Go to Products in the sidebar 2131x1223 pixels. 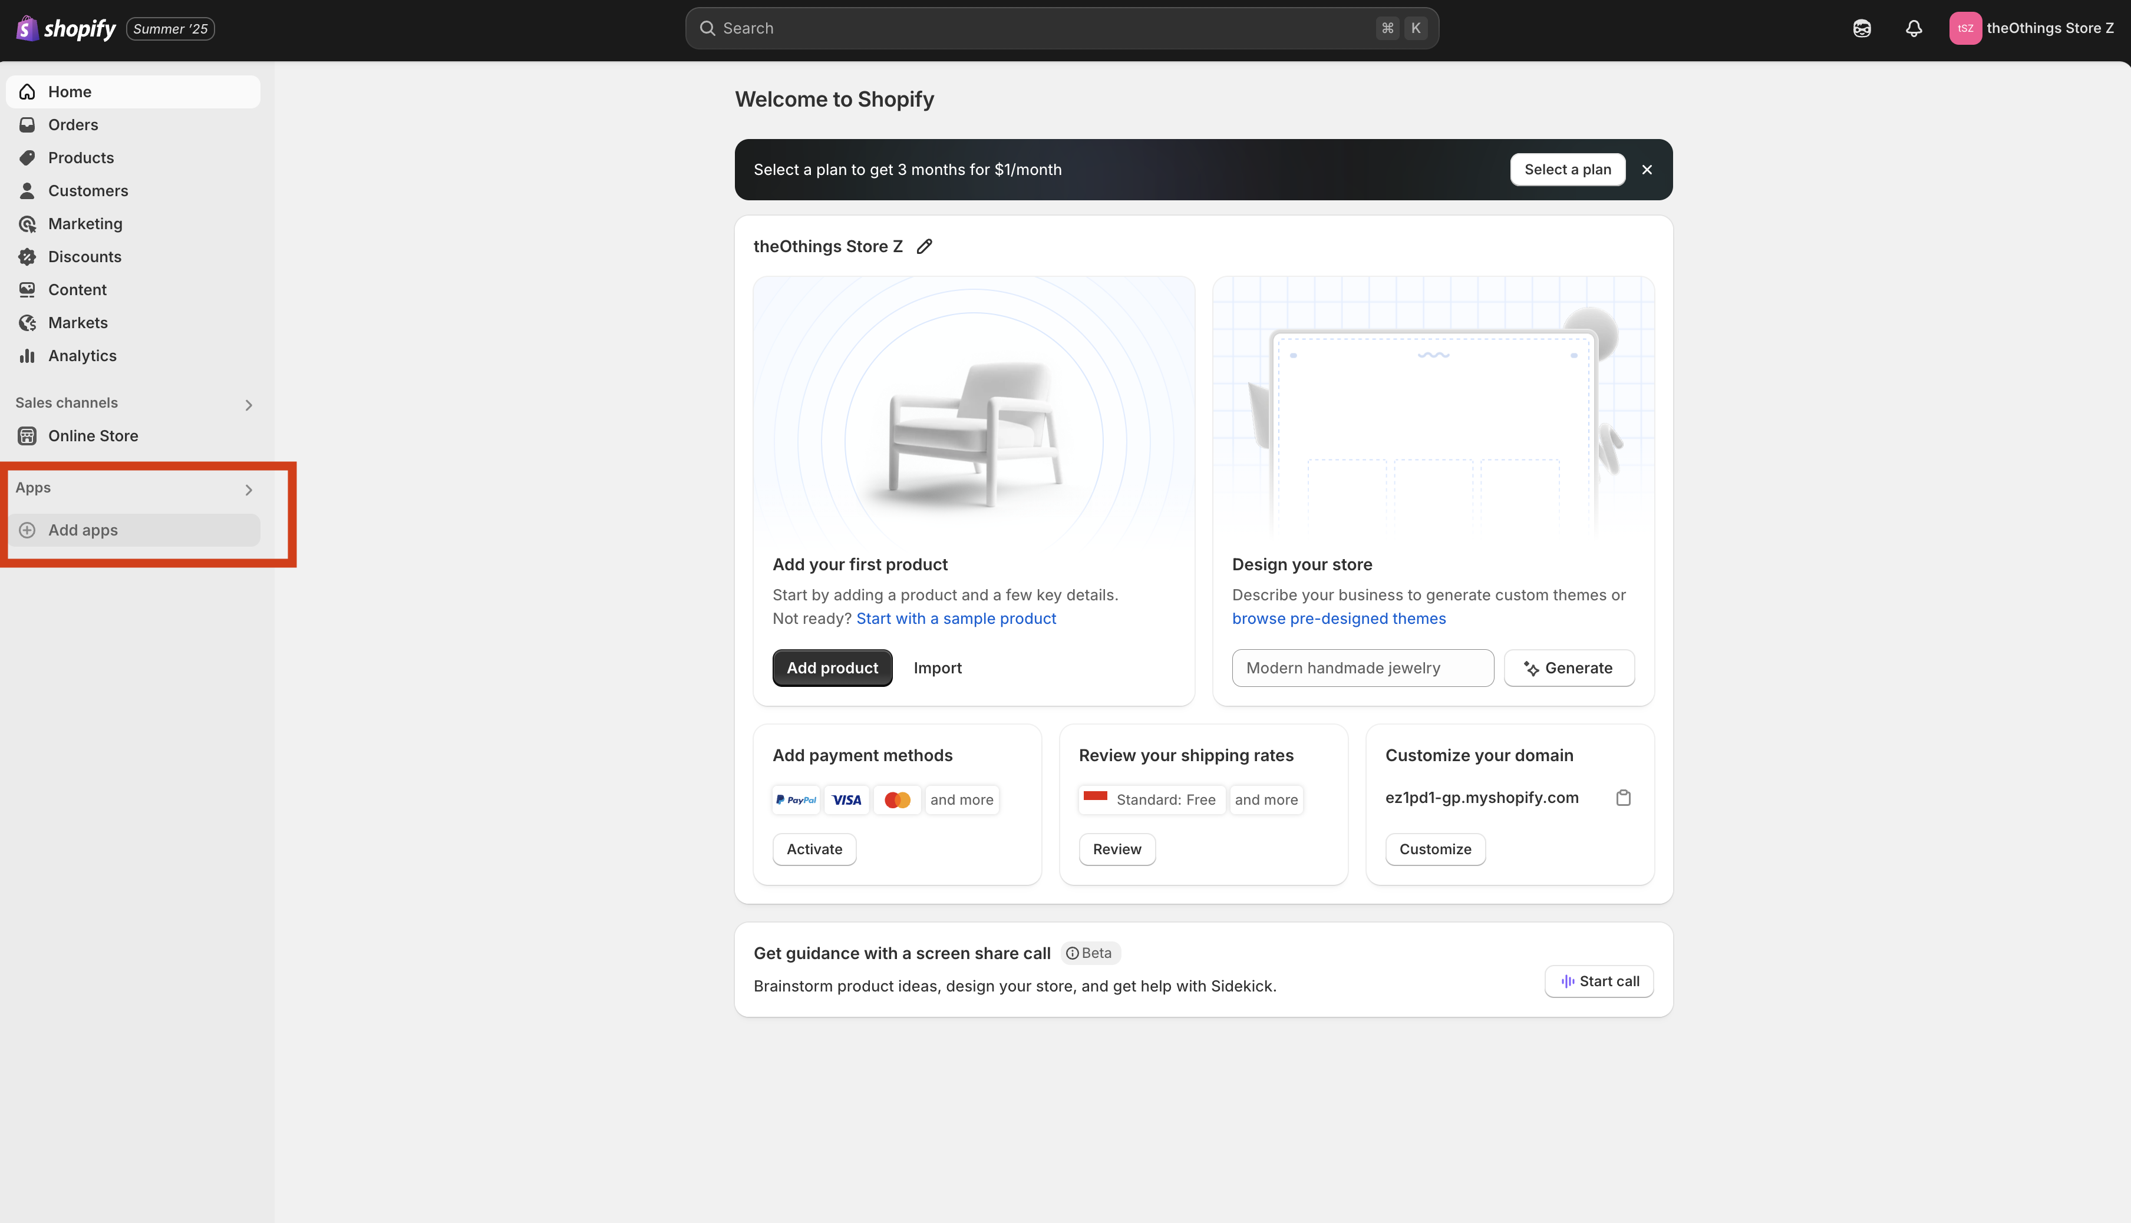[x=81, y=158]
